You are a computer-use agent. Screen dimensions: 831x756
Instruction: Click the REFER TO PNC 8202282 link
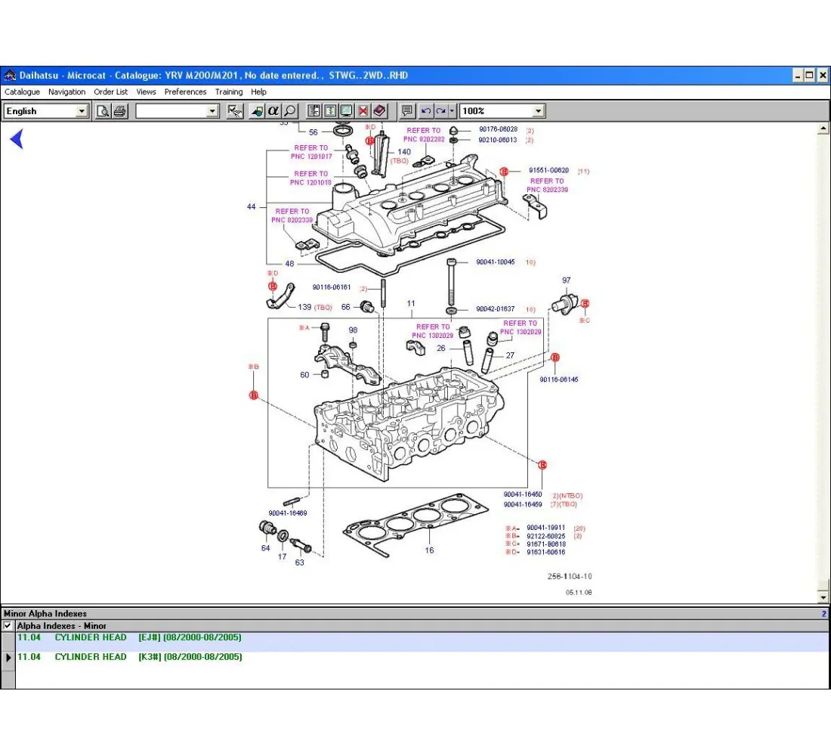click(x=424, y=135)
